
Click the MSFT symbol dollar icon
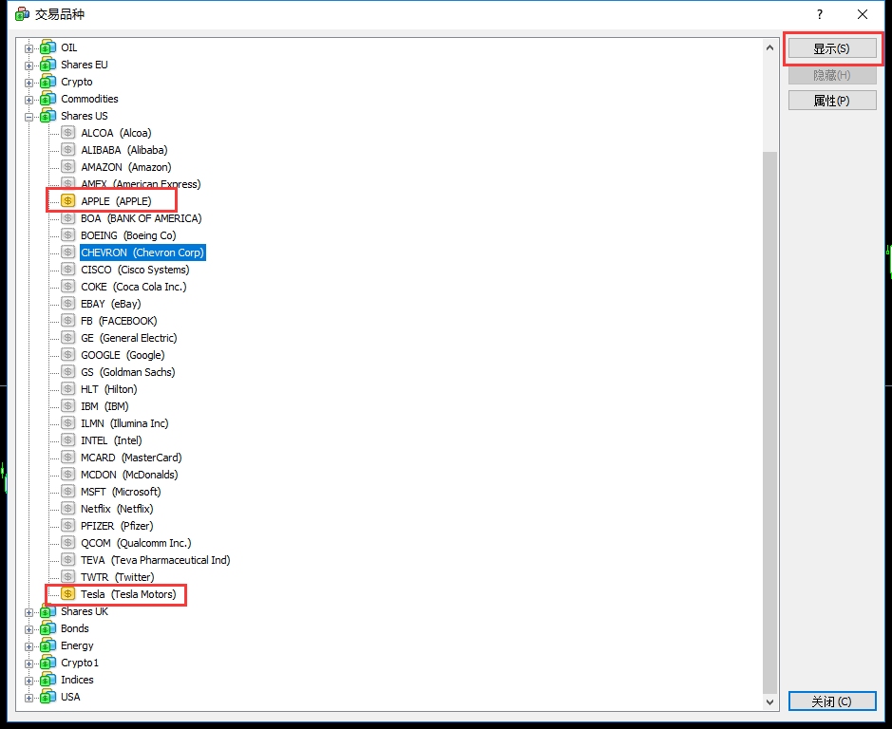[x=68, y=491]
